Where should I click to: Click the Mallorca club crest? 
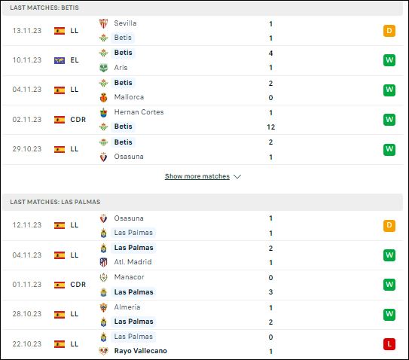(103, 98)
